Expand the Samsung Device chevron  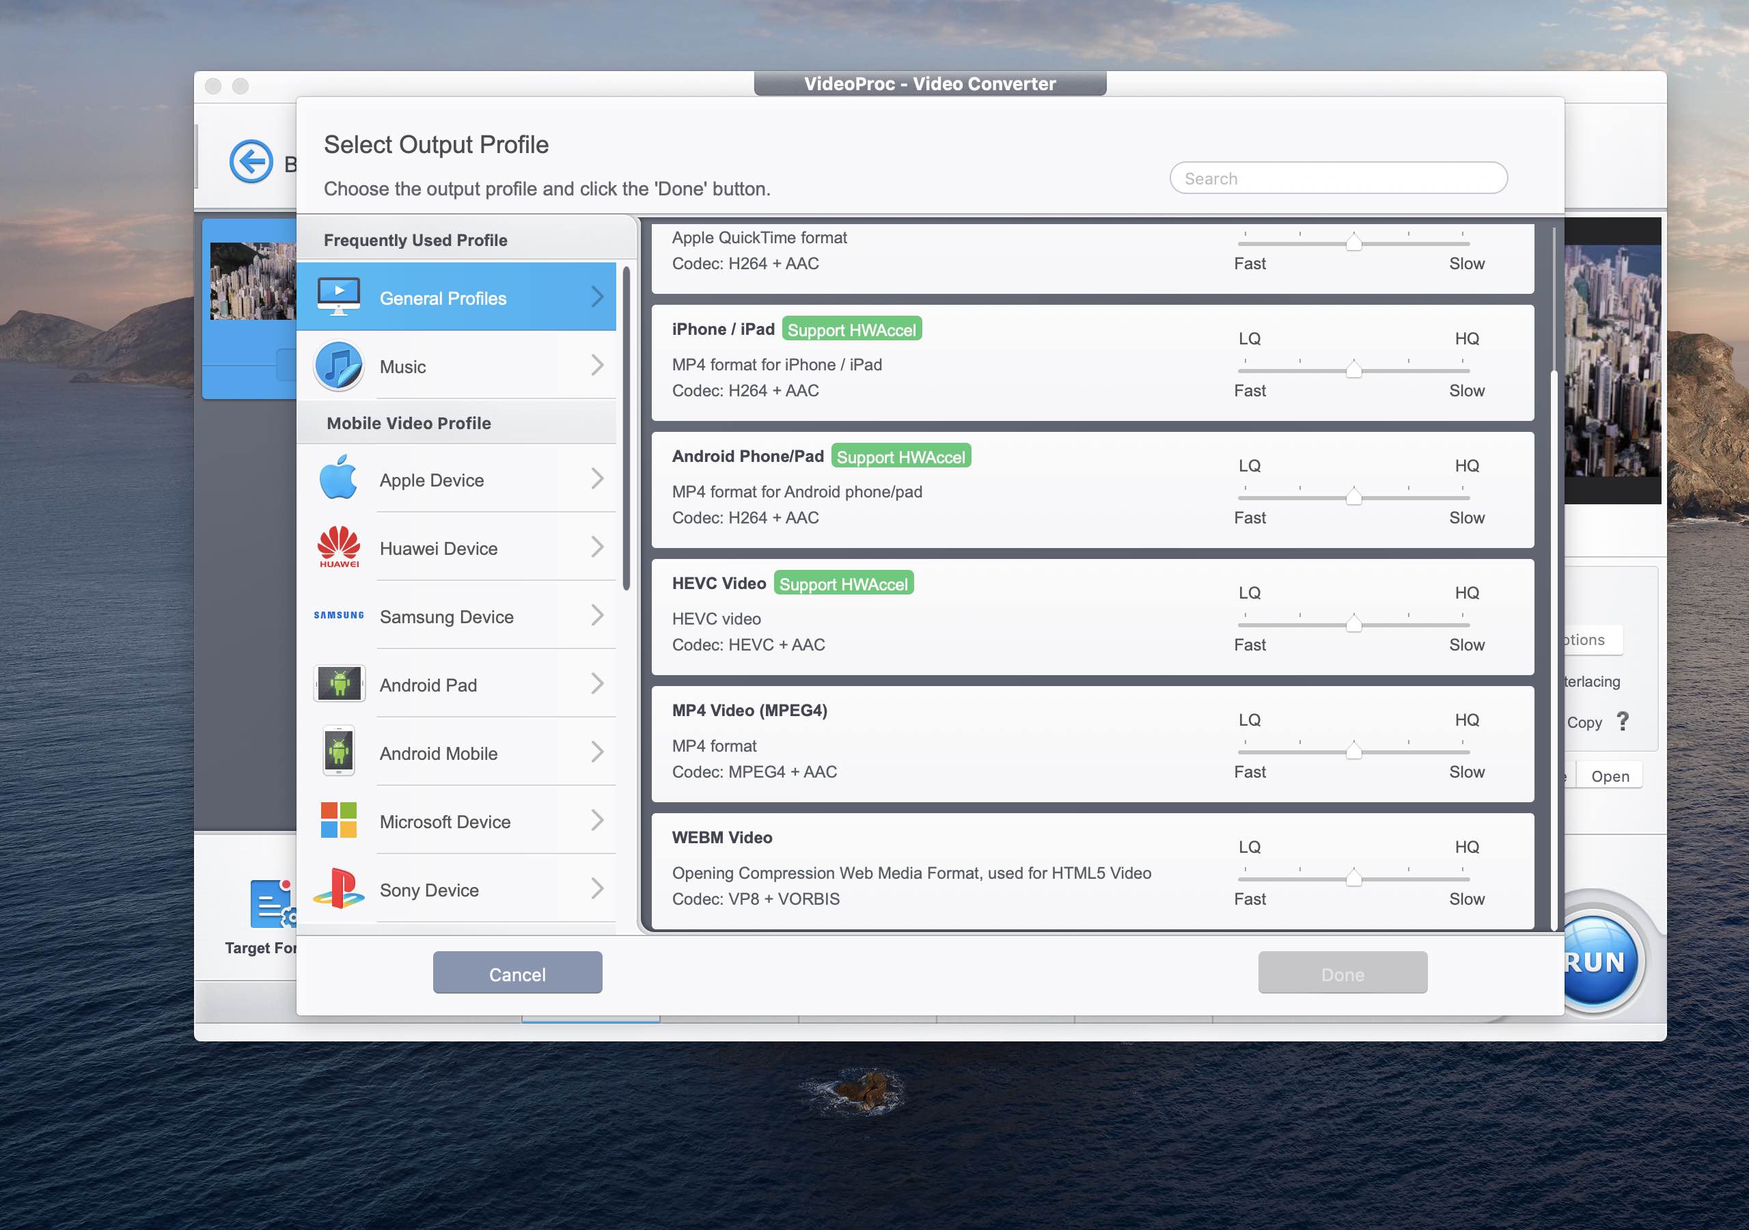click(598, 615)
